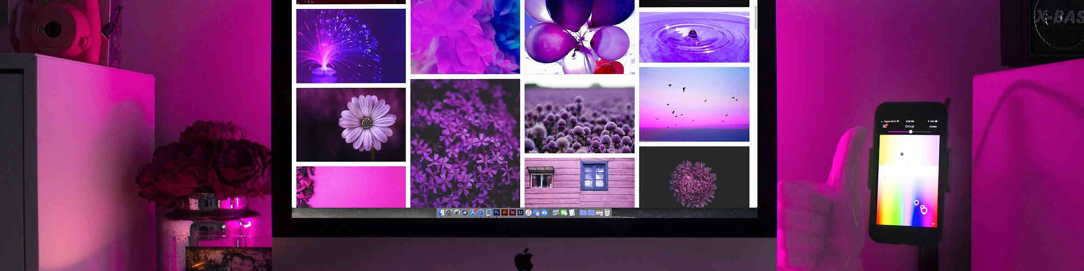Open iTunes music note icon
The height and width of the screenshot is (271, 1084).
tap(528, 213)
